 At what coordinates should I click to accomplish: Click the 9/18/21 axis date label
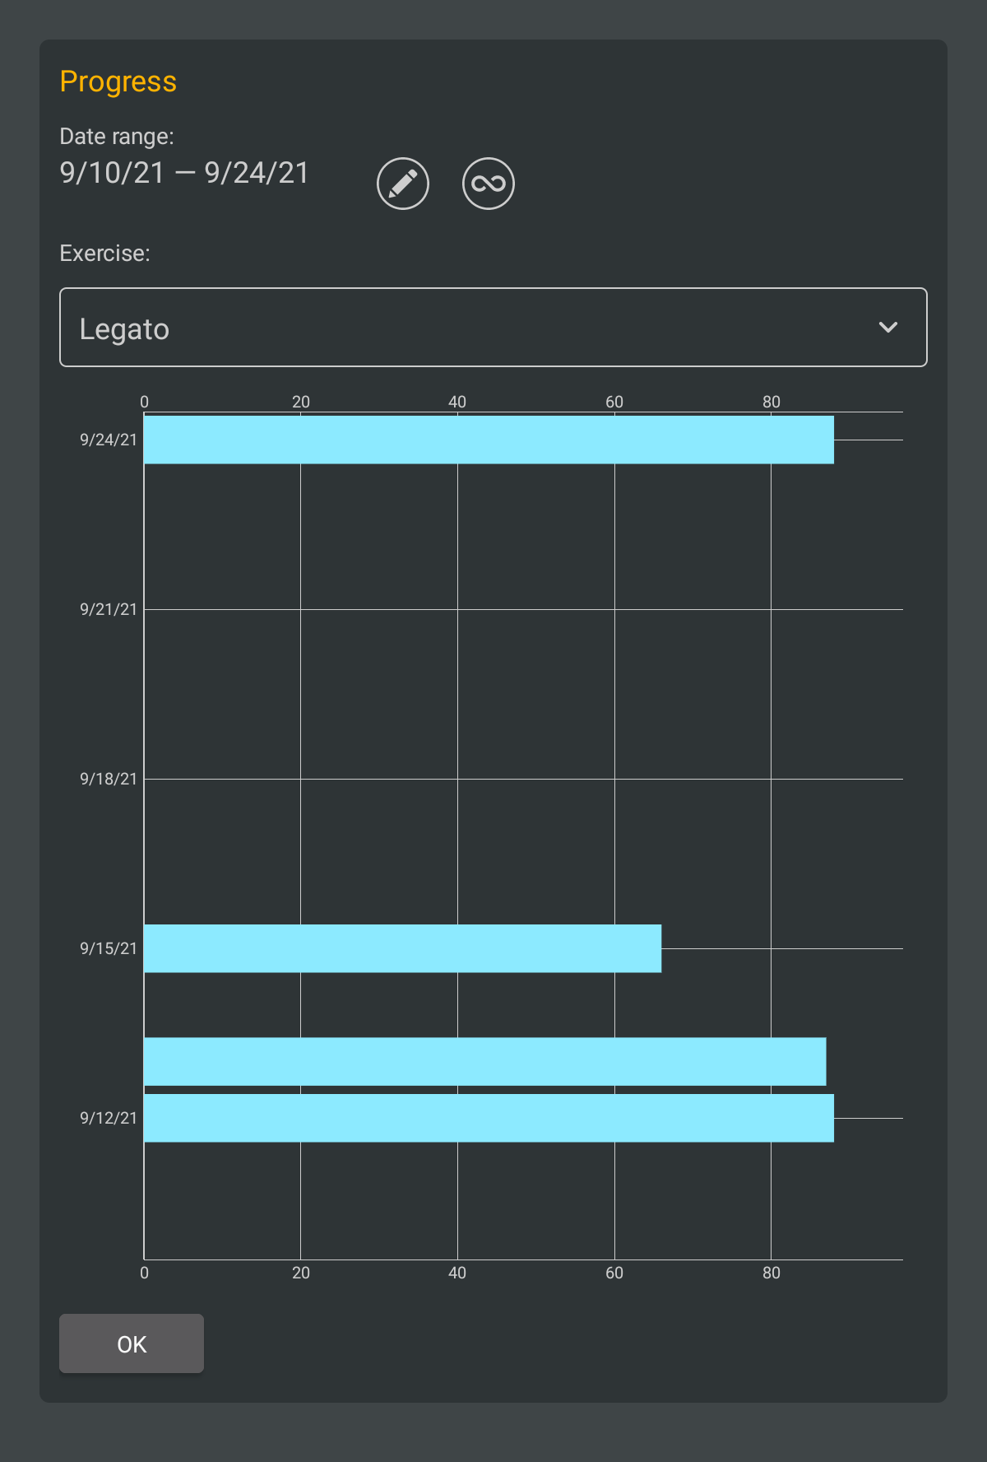click(x=109, y=780)
